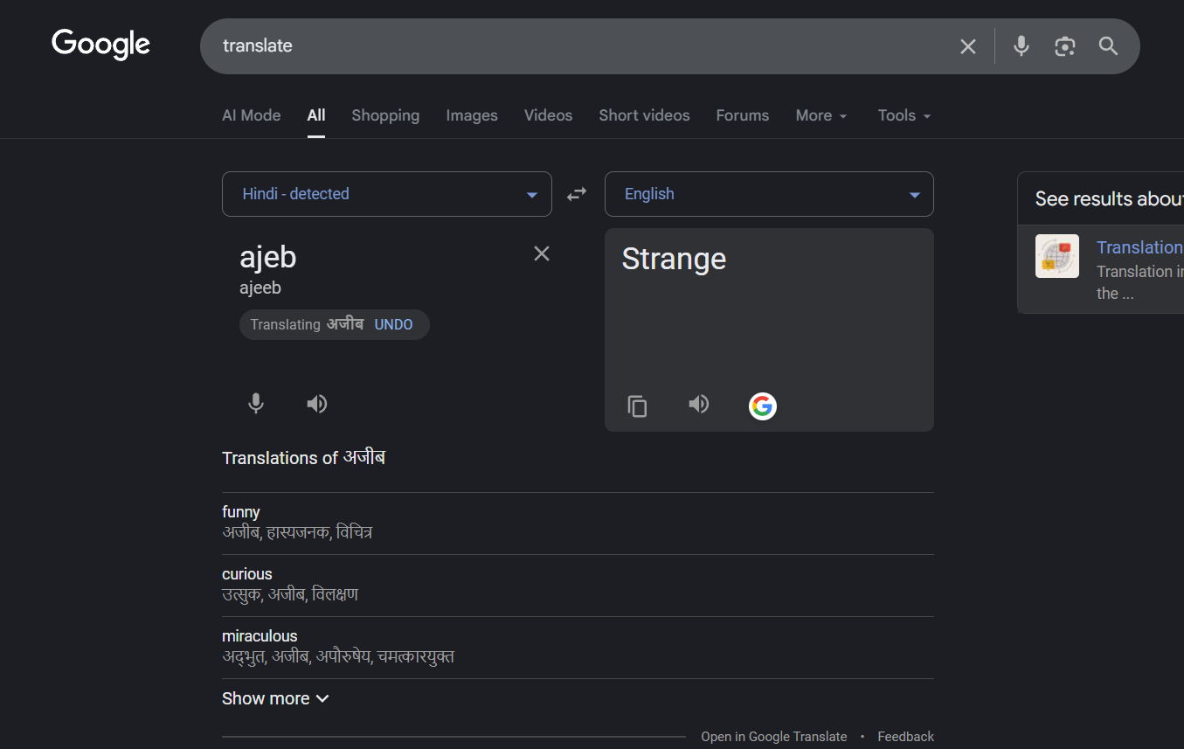Open in Google Translate link
1184x749 pixels.
point(774,737)
